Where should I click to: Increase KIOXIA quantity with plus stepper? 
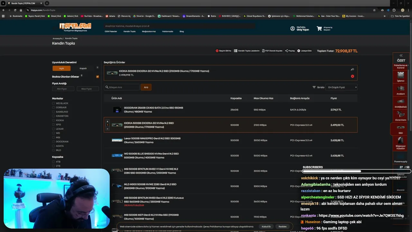(x=108, y=121)
